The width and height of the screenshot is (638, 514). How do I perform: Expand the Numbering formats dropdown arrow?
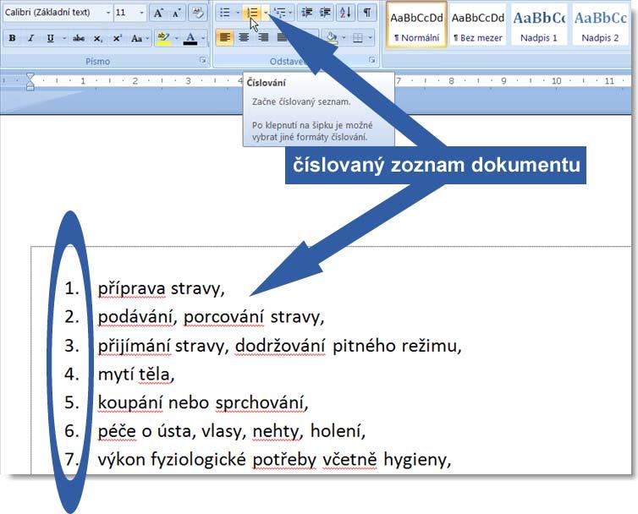(266, 13)
